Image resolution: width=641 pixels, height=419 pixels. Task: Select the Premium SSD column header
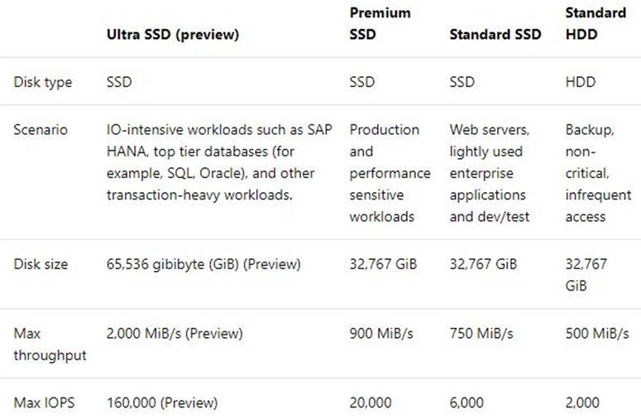(x=380, y=23)
